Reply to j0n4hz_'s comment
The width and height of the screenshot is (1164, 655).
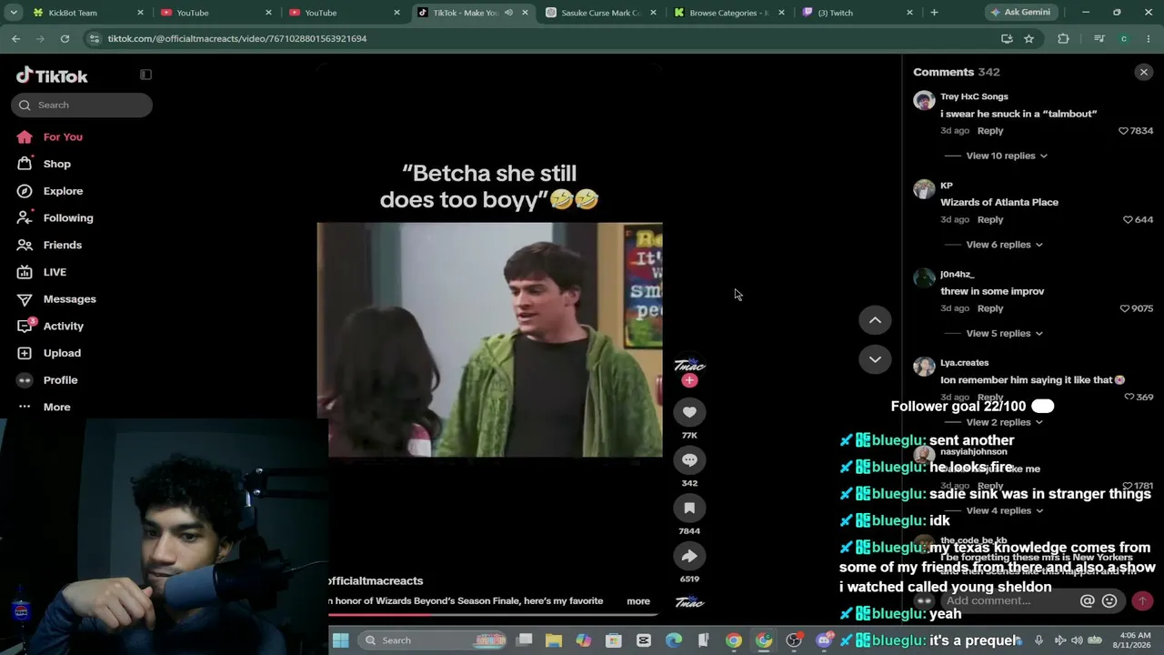click(990, 308)
